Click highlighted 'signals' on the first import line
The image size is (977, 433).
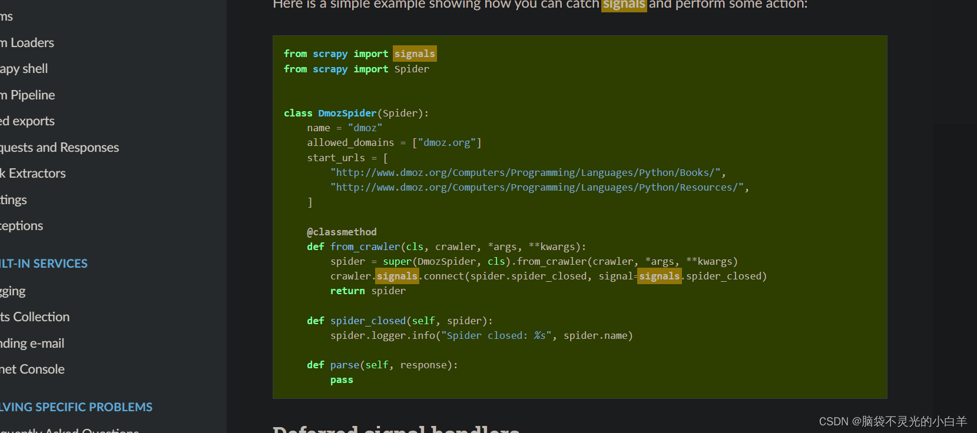[x=415, y=54]
